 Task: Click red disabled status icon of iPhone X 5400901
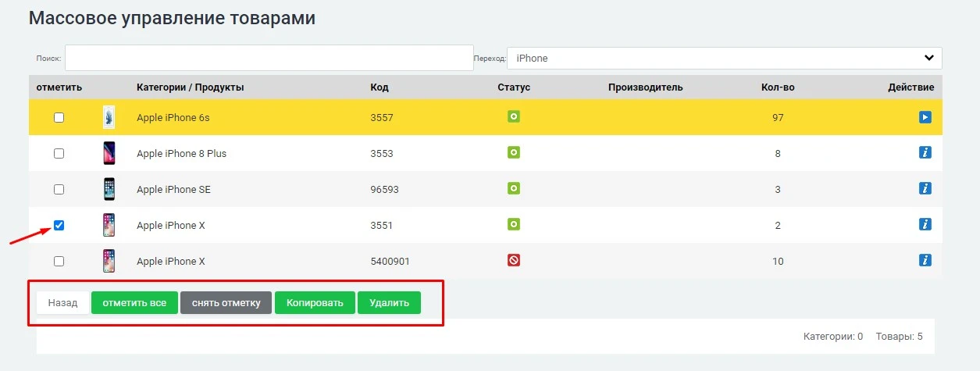pos(514,260)
